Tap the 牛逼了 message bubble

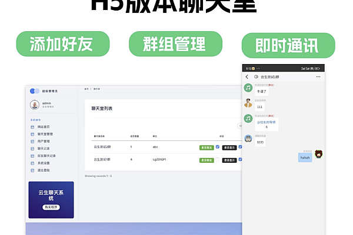click(262, 92)
